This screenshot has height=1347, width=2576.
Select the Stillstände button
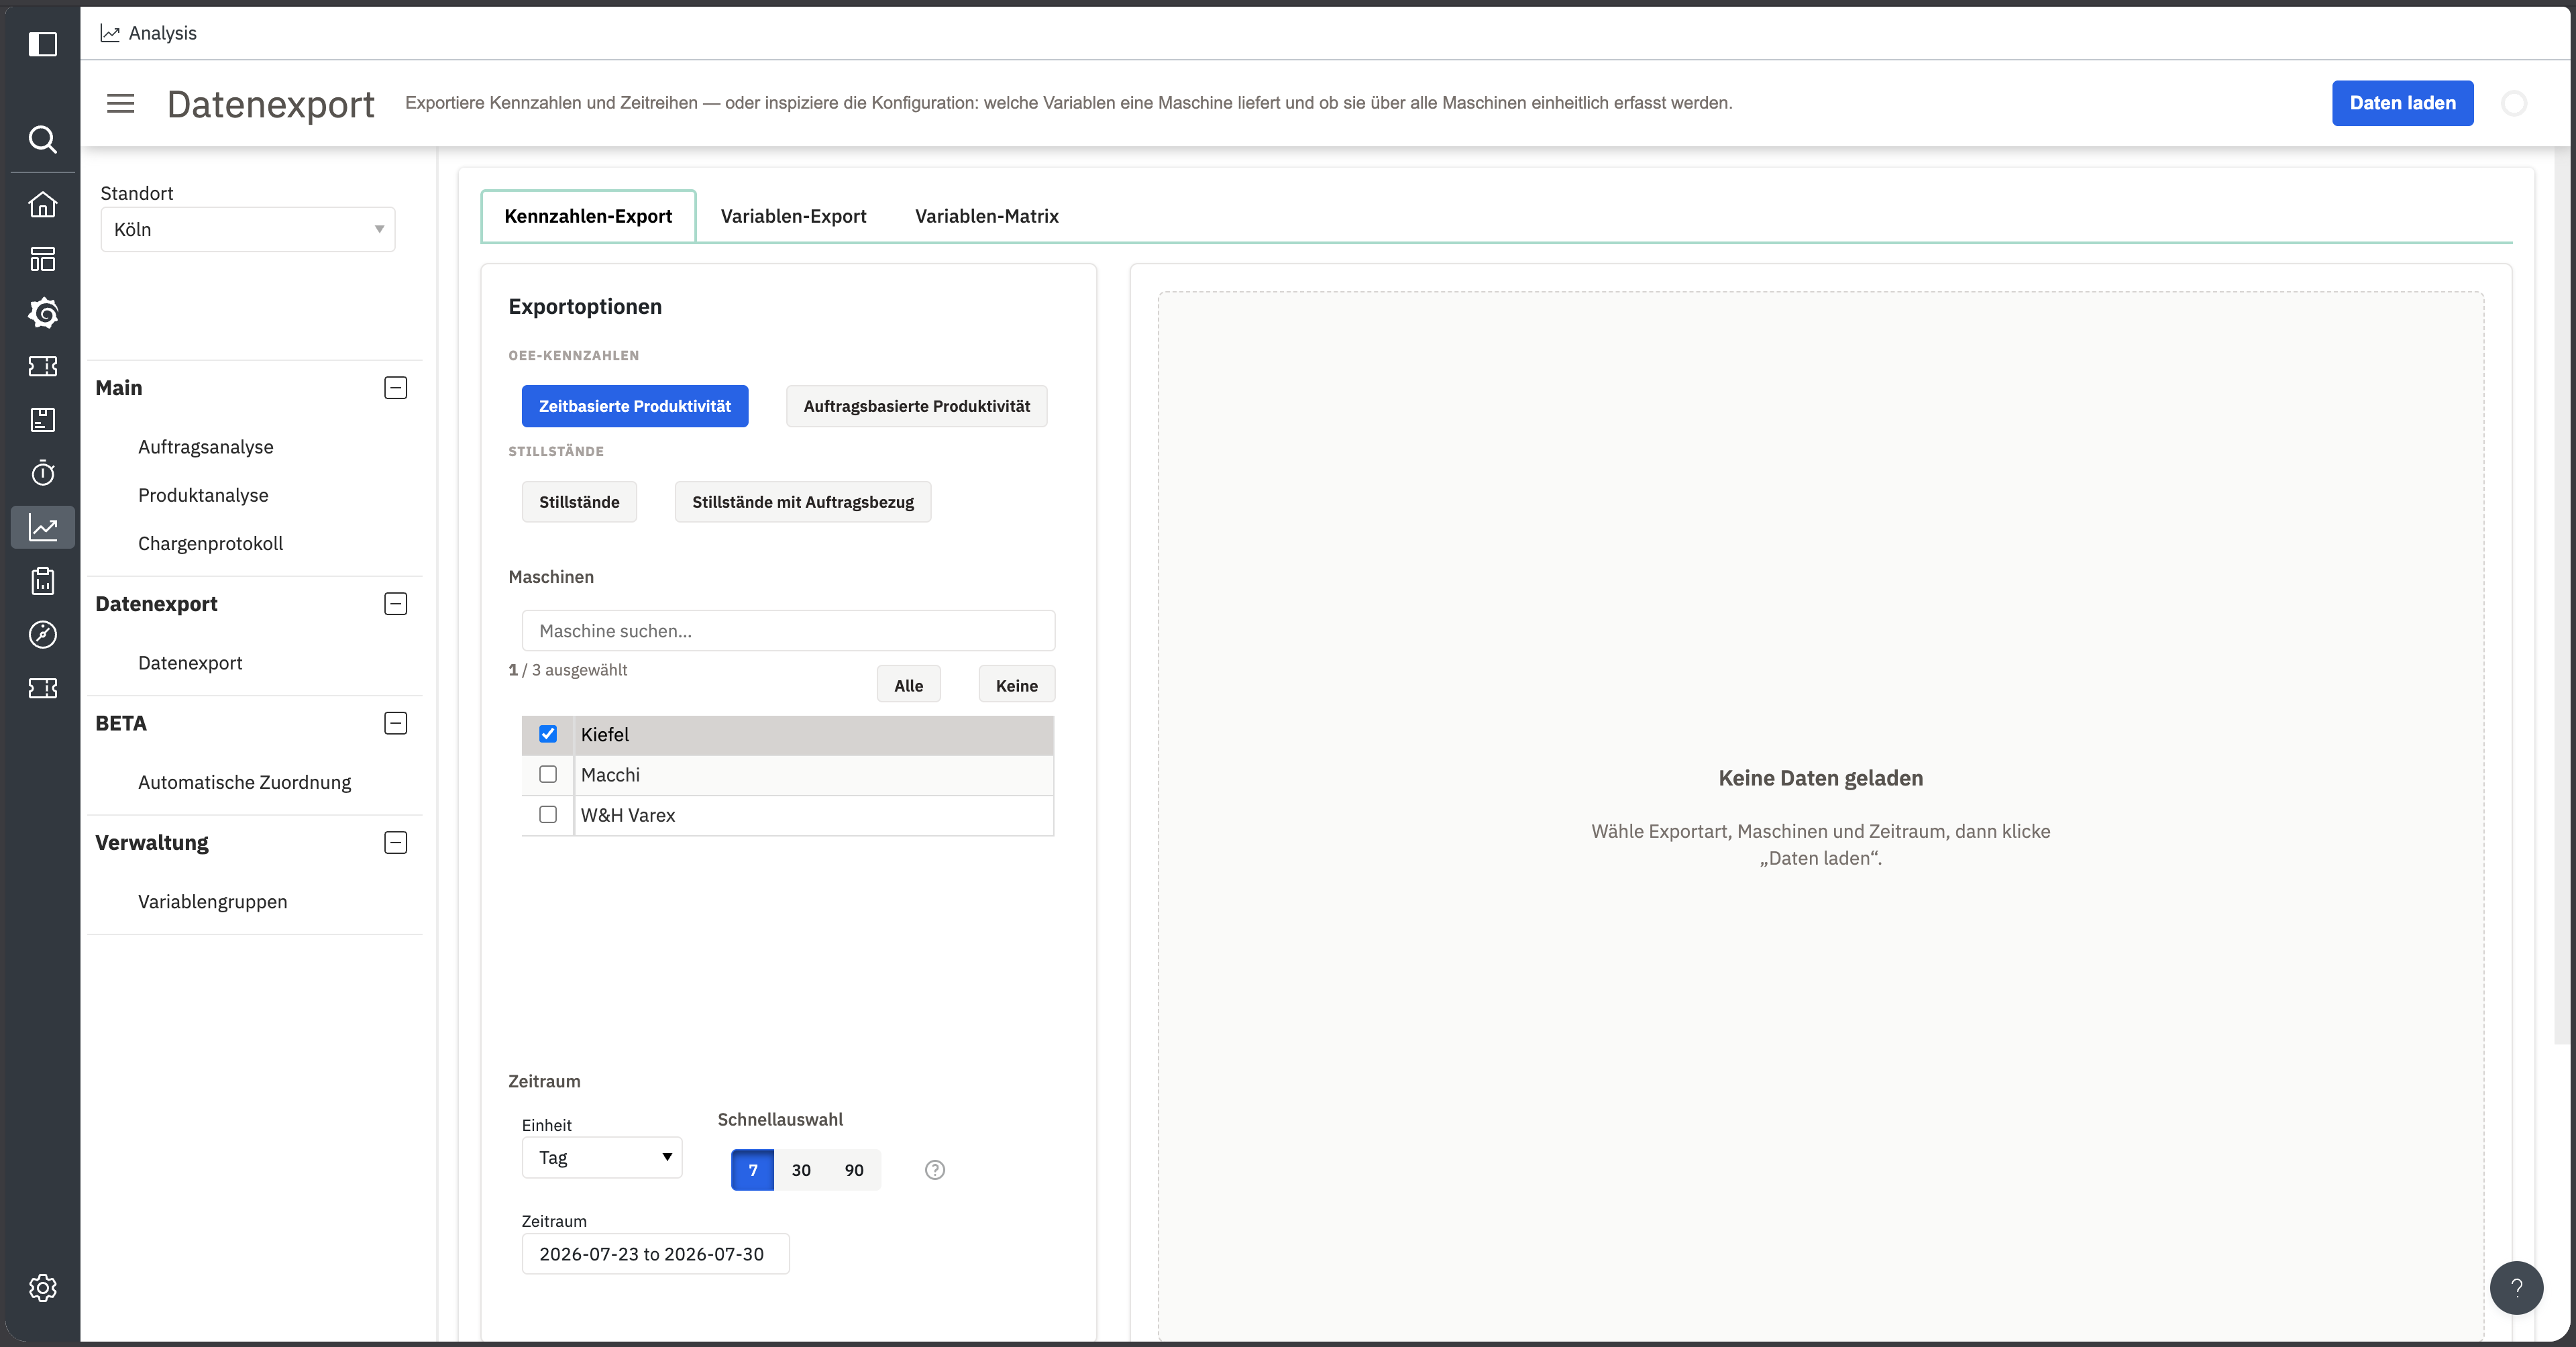579,502
